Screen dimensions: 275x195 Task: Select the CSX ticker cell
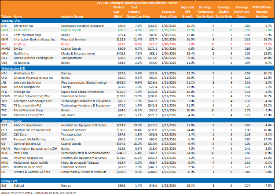[x=4, y=134]
